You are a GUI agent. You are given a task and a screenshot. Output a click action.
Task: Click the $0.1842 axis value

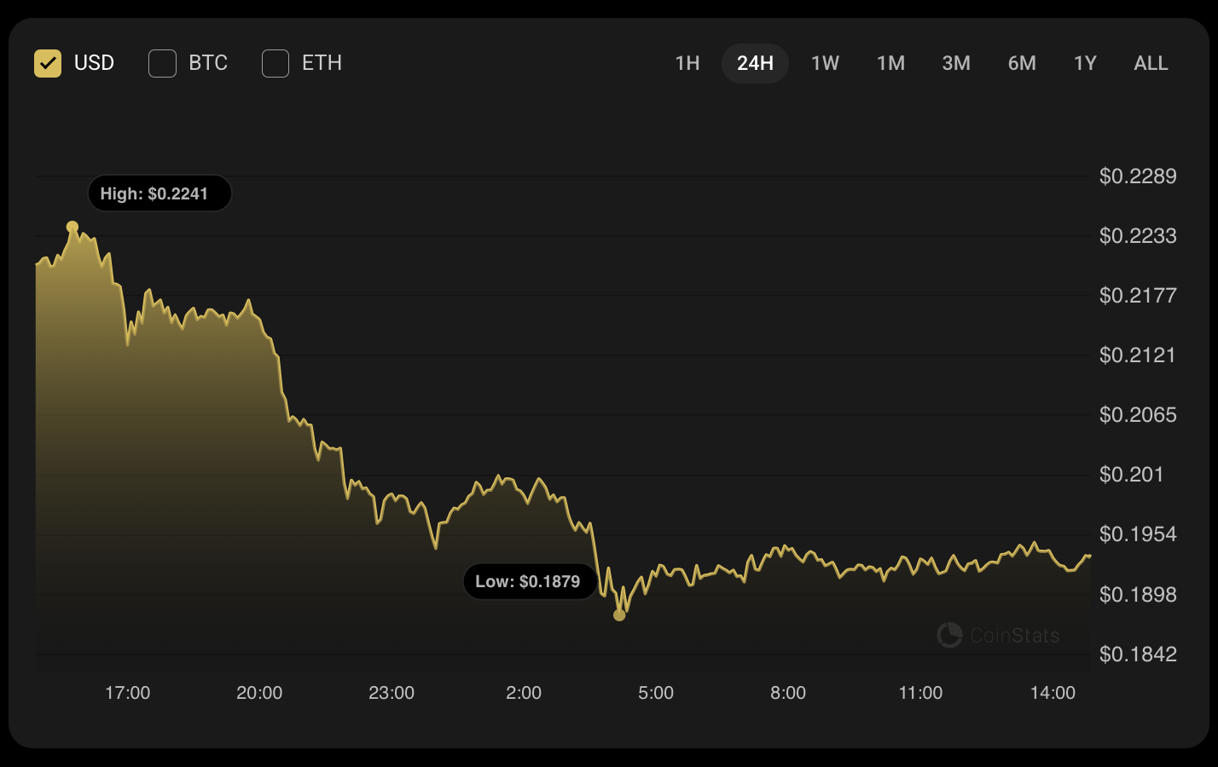[x=1138, y=655]
